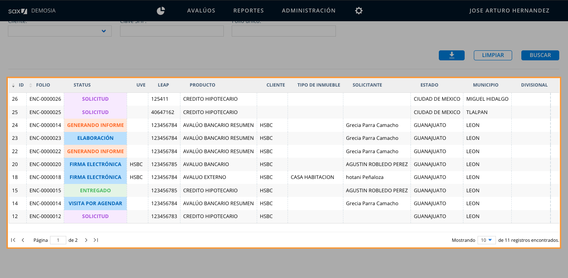
Task: Click AGUSTIN ROBLEDO PEREZ in row 15
Action: [377, 191]
